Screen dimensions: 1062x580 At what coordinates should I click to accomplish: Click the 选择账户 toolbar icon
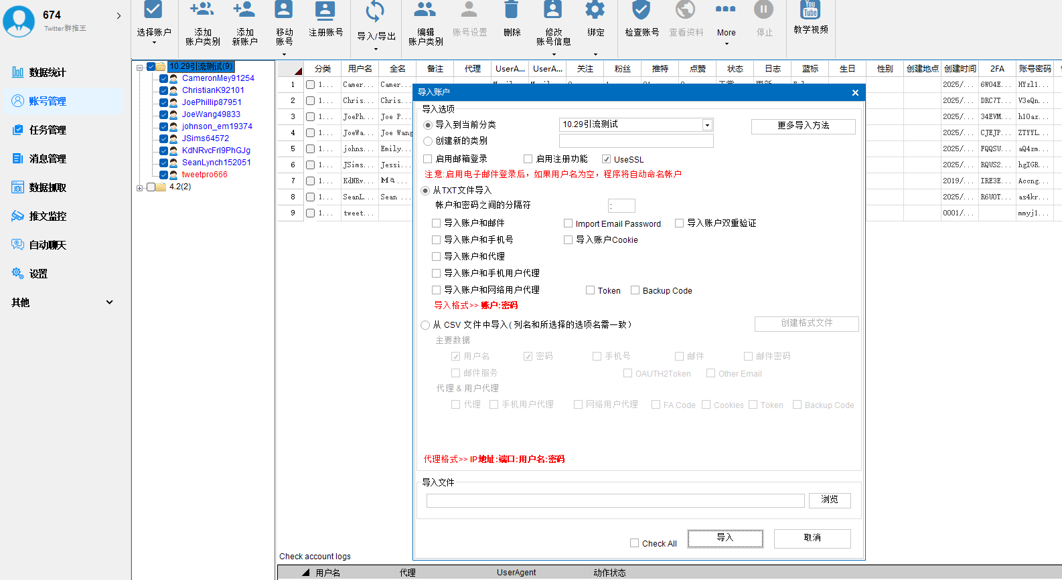(153, 9)
